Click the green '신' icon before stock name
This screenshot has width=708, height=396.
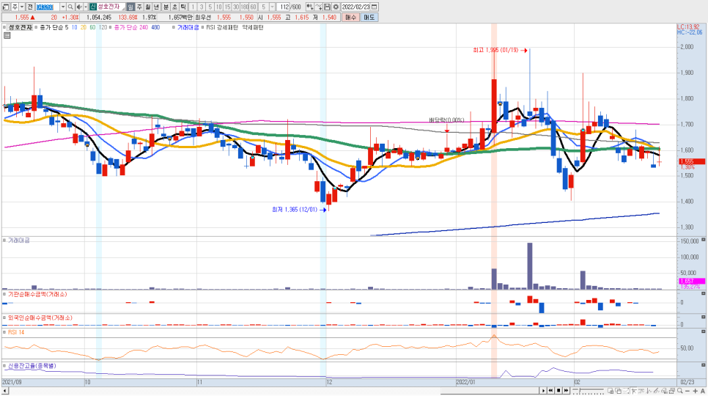coord(92,7)
